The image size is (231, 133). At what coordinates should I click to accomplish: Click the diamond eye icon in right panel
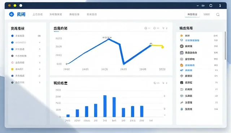pyautogui.click(x=182, y=76)
